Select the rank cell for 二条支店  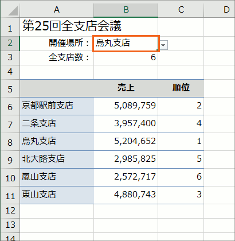click(181, 124)
